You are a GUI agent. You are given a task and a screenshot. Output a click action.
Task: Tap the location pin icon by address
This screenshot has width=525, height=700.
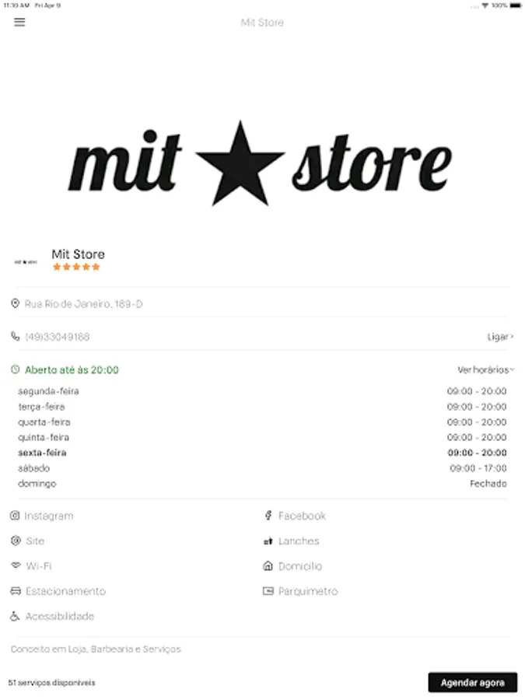pyautogui.click(x=16, y=303)
